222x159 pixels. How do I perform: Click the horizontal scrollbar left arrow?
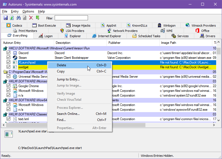(x=4, y=125)
